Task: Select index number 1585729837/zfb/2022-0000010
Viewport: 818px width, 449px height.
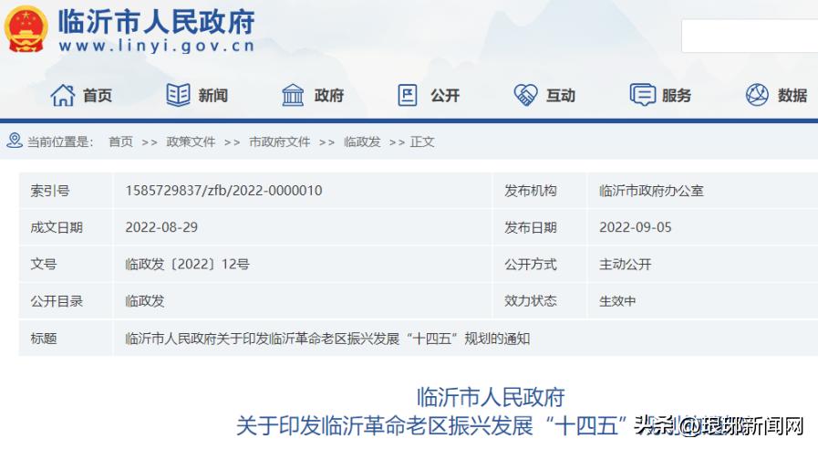Action: coord(223,191)
